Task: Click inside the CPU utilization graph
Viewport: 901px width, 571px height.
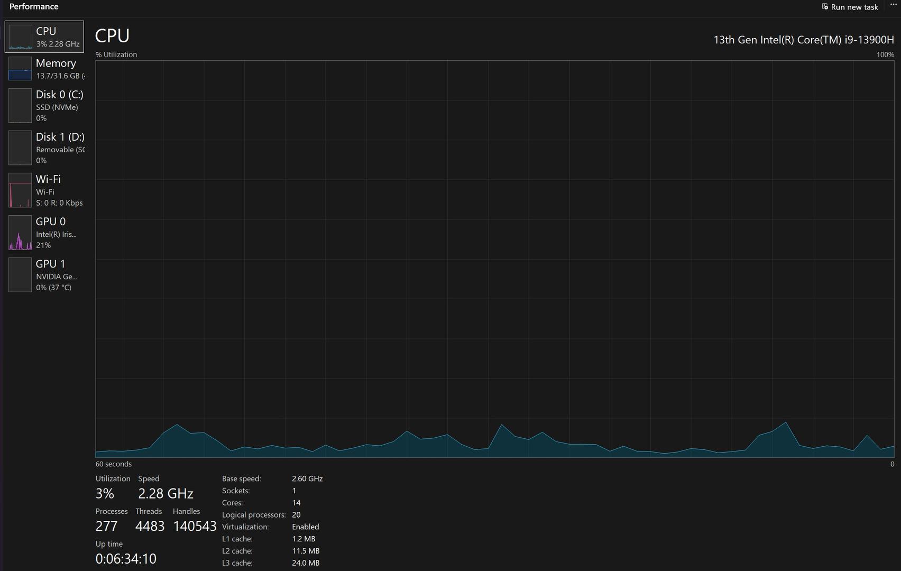Action: click(494, 259)
